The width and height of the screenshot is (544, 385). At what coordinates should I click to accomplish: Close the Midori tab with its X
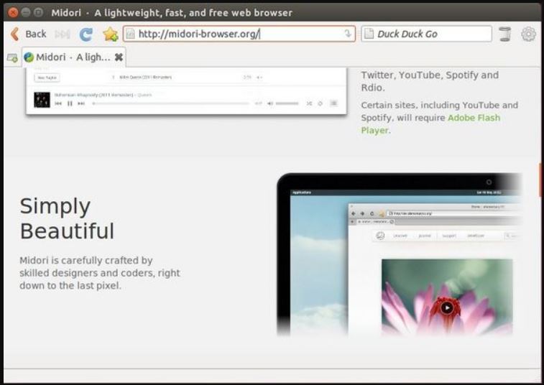(x=119, y=57)
